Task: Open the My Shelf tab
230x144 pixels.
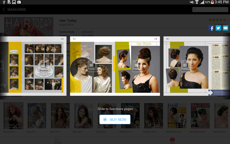Action: (57, 141)
